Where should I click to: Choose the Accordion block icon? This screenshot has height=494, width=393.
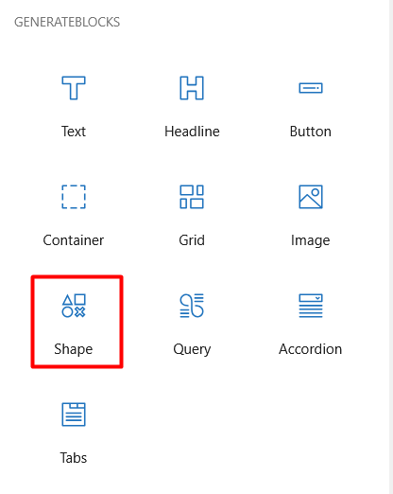311,306
